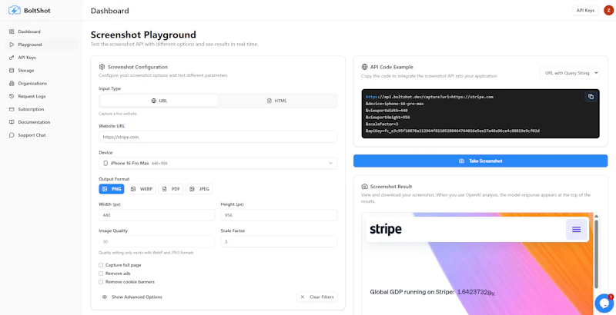
Task: Copy the API code snippet
Action: coord(591,97)
